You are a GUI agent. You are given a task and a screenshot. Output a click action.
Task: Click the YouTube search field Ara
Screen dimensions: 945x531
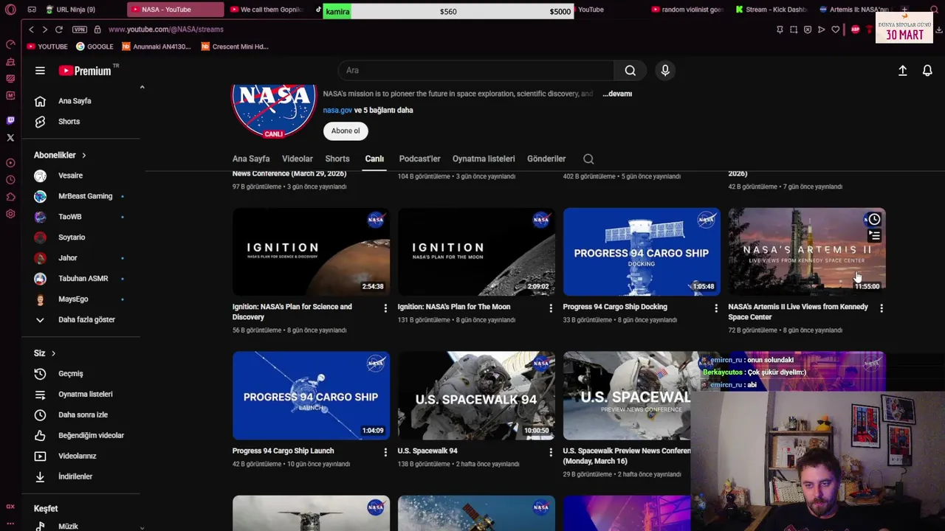click(475, 70)
